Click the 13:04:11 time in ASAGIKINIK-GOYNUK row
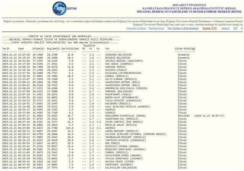The width and height of the screenshot is (244, 171). click(x=24, y=85)
